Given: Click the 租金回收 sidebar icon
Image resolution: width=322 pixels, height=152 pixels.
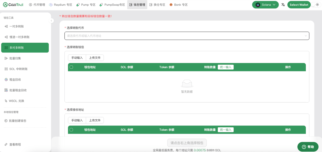Looking at the screenshot, I should coord(6,80).
